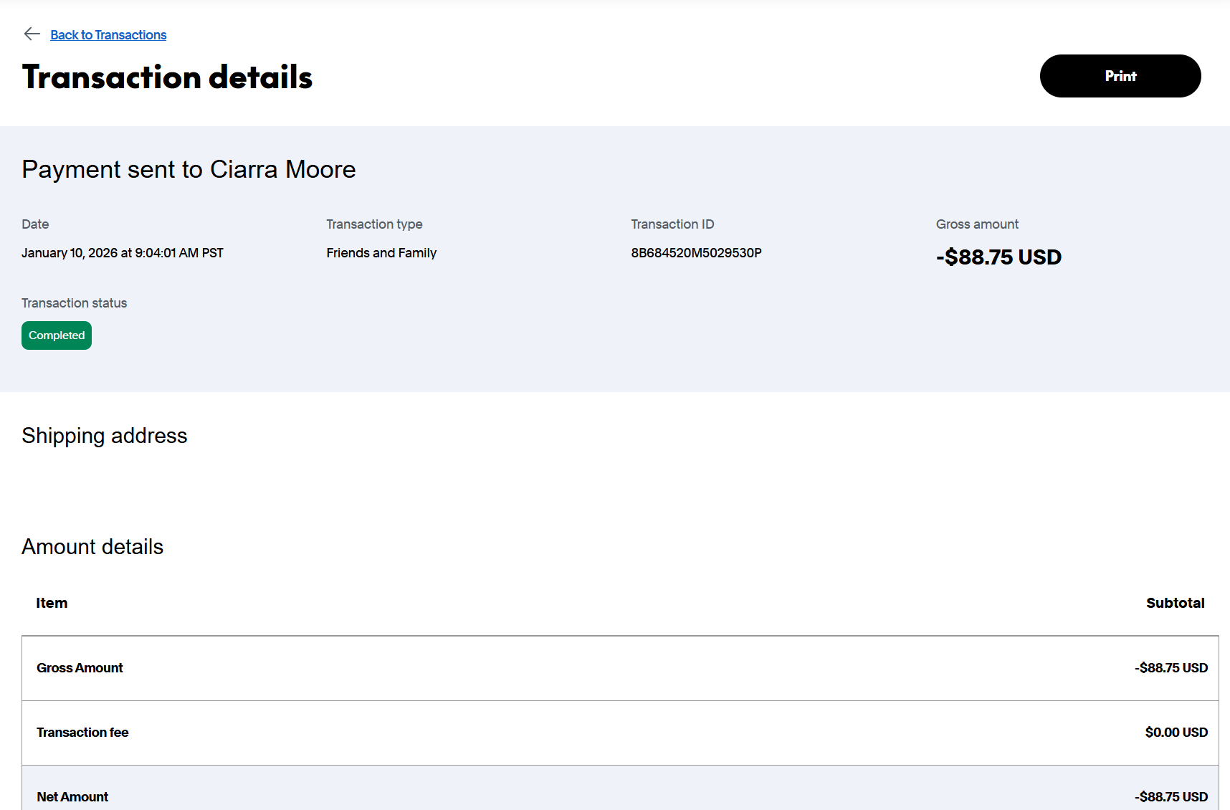Click the Shipping address heading
Viewport: 1230px width, 810px height.
pyautogui.click(x=105, y=436)
